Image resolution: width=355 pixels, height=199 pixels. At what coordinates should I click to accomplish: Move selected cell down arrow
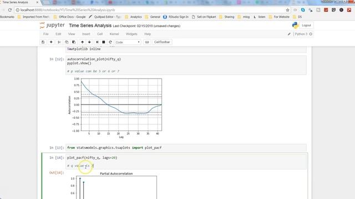coord(89,42)
